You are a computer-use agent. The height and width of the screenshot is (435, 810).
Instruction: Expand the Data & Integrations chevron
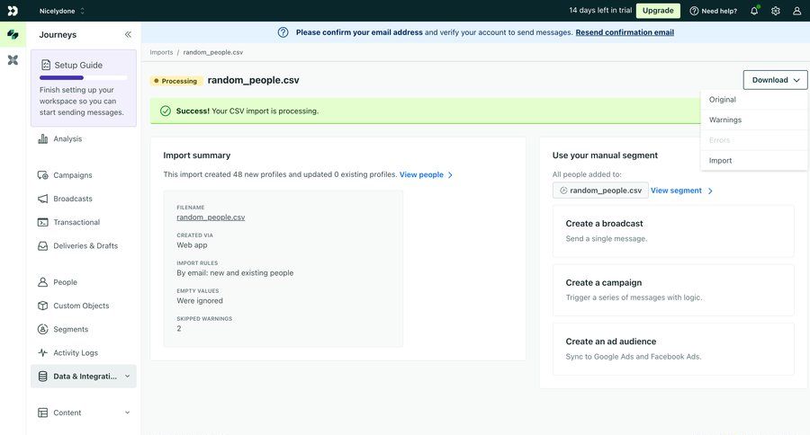coord(128,377)
